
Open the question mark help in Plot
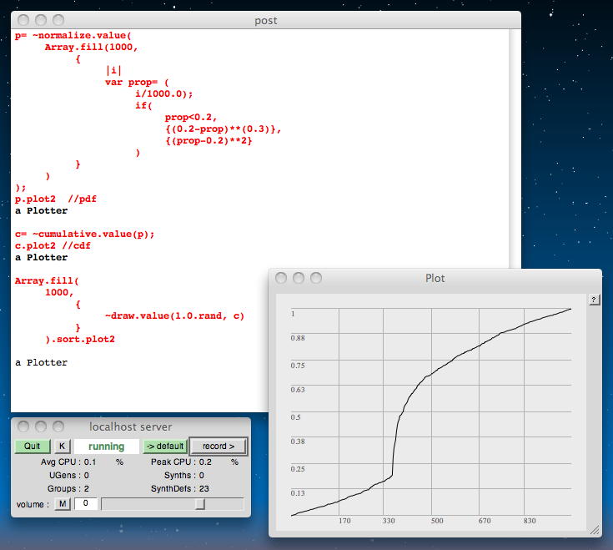click(x=593, y=300)
